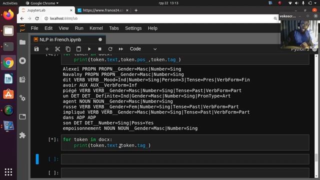Open a new Chrome tab
This screenshot has height=180, width=320.
[x=136, y=10]
